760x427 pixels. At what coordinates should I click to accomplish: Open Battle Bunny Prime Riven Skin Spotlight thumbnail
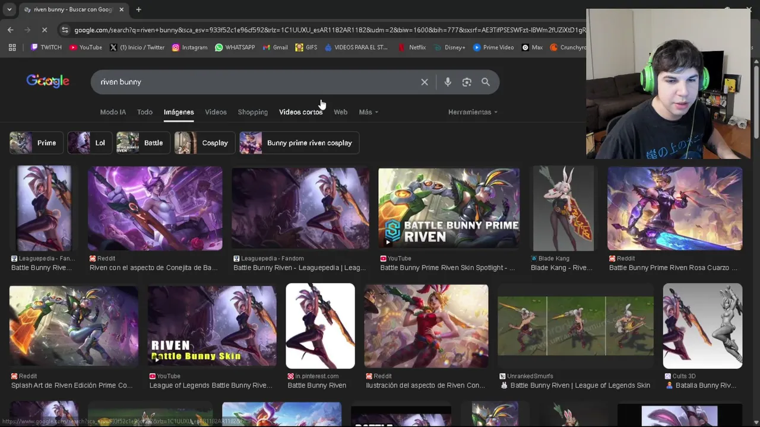[449, 208]
